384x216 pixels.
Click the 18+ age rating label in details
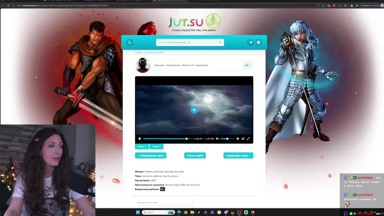[163, 189]
